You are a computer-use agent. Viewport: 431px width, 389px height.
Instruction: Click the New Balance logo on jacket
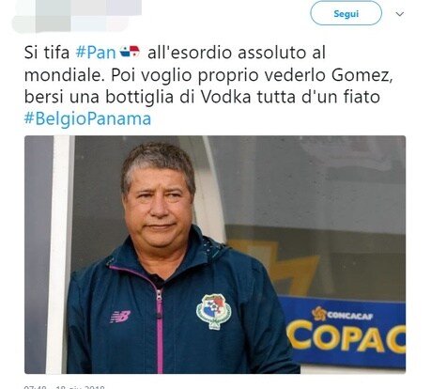coord(120,317)
